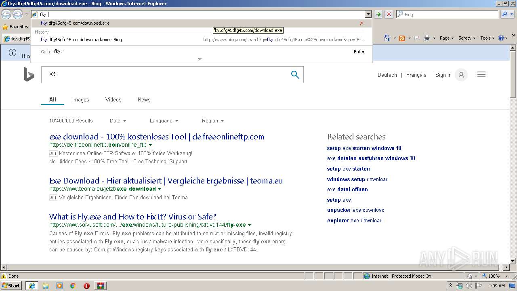Open the Tools menu
Image resolution: width=517 pixels, height=291 pixels.
click(x=488, y=38)
